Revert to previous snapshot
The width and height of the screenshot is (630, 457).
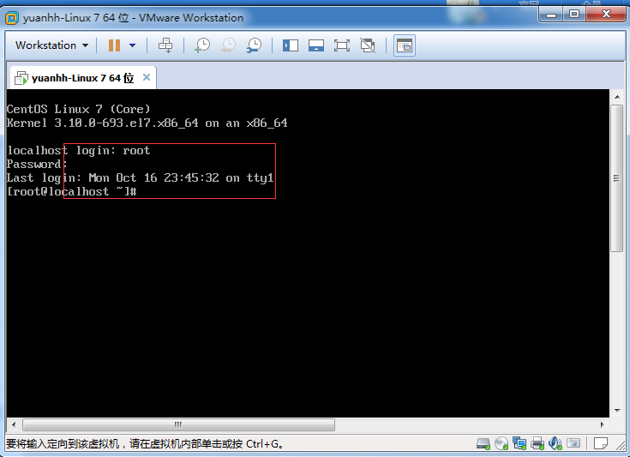point(228,45)
